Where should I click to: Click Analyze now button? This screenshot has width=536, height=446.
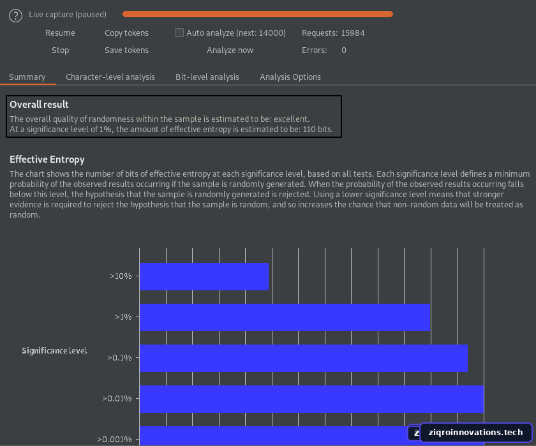230,50
